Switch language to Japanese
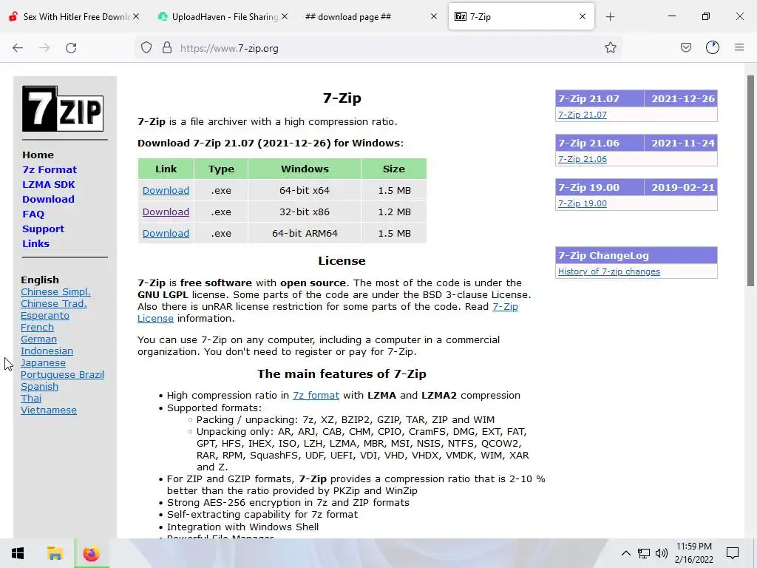This screenshot has width=757, height=568. pyautogui.click(x=43, y=362)
